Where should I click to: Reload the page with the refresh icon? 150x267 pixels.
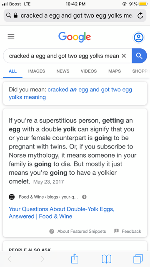[140, 16]
